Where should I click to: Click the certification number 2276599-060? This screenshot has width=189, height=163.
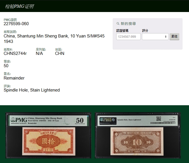tap(16, 24)
